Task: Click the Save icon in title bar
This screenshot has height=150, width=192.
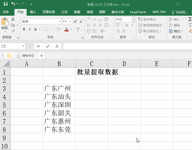Action: click(5, 4)
